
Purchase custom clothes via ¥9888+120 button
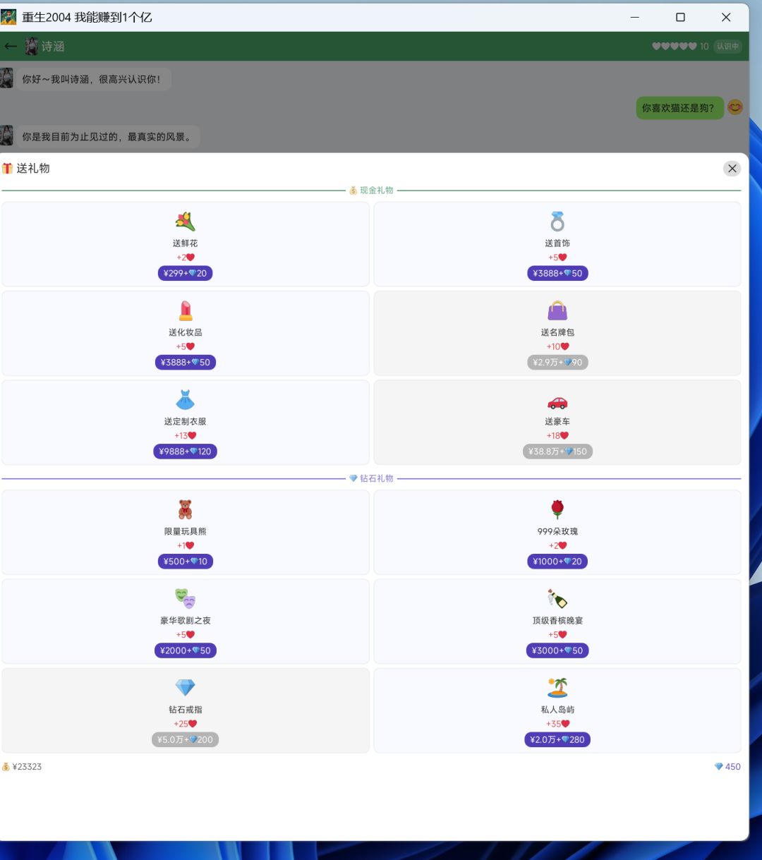(x=185, y=451)
